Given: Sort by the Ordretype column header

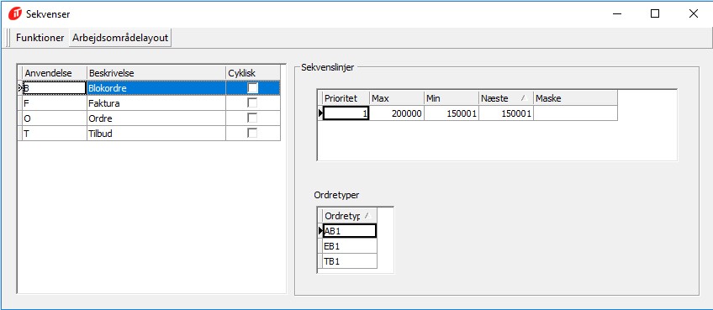Looking at the screenshot, I should point(349,215).
